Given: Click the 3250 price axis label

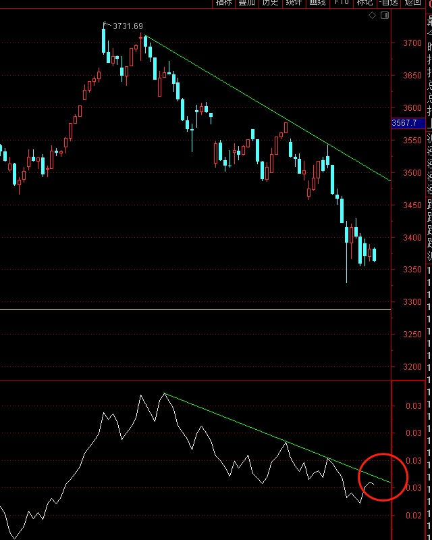Looking at the screenshot, I should coord(412,334).
